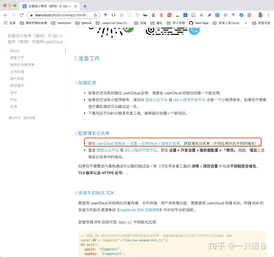Open QQ 小程序开放平台 link under 配置域名白名单
The width and height of the screenshot is (274, 257).
coord(141,150)
